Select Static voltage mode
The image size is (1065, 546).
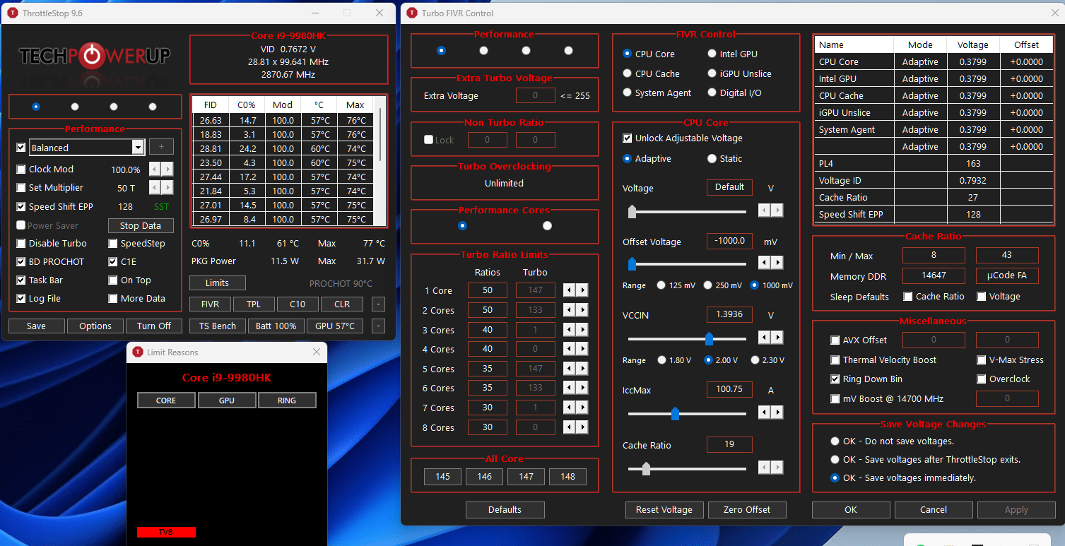tap(712, 158)
